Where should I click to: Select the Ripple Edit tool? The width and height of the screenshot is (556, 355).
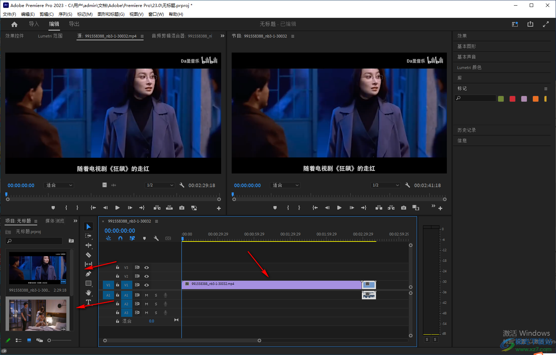88,245
